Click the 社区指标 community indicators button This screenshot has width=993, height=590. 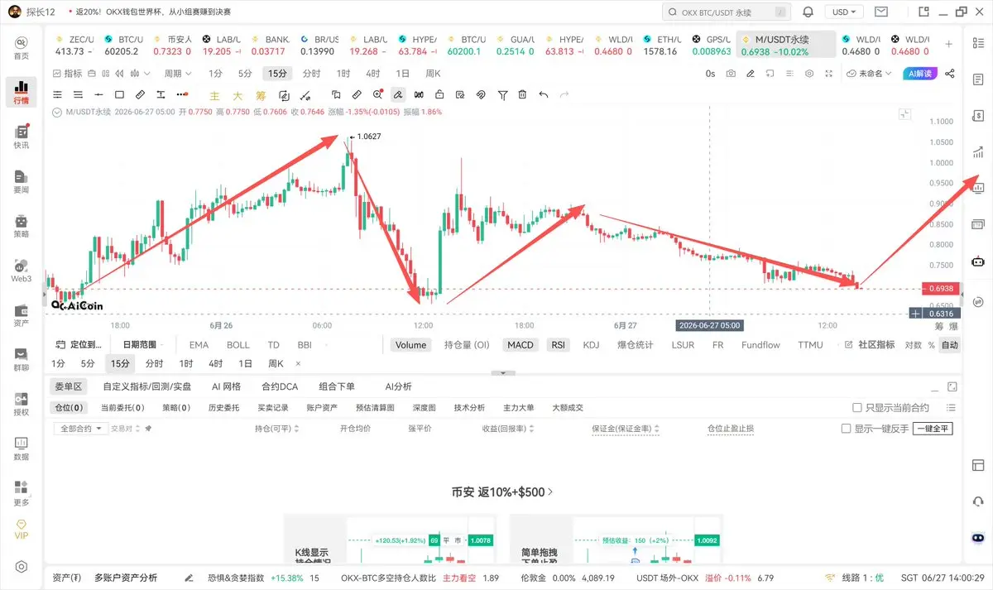tap(870, 345)
